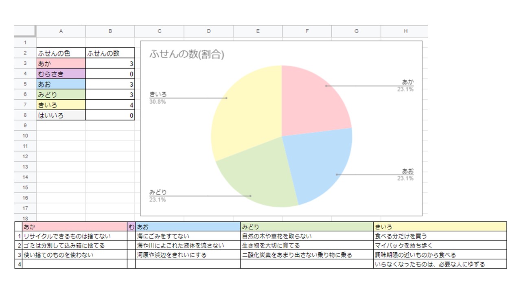Click the green みどり header in lower table
Viewport: 521px width, 293px height.
pos(307,227)
